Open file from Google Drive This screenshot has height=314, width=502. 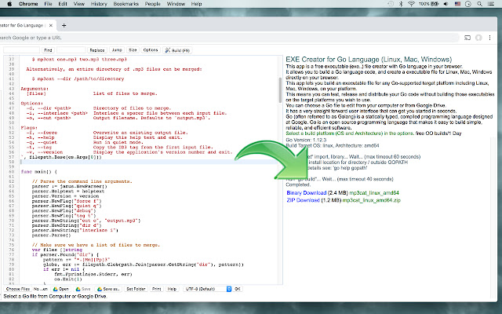[61, 289]
